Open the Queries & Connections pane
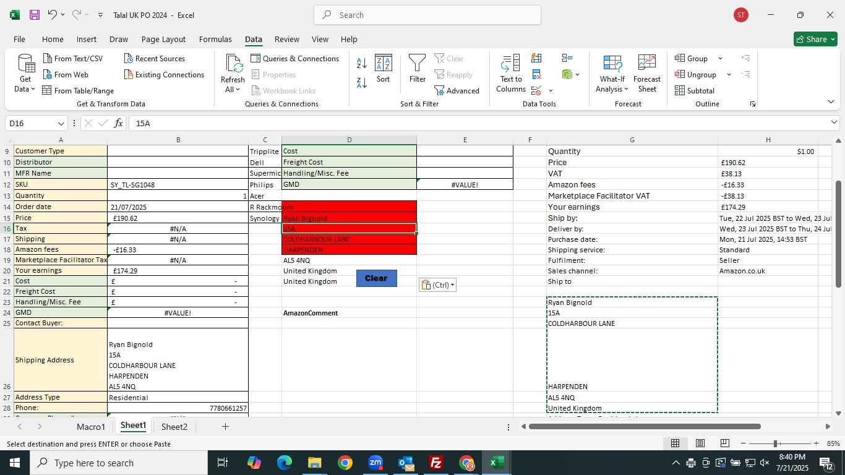 coord(295,58)
